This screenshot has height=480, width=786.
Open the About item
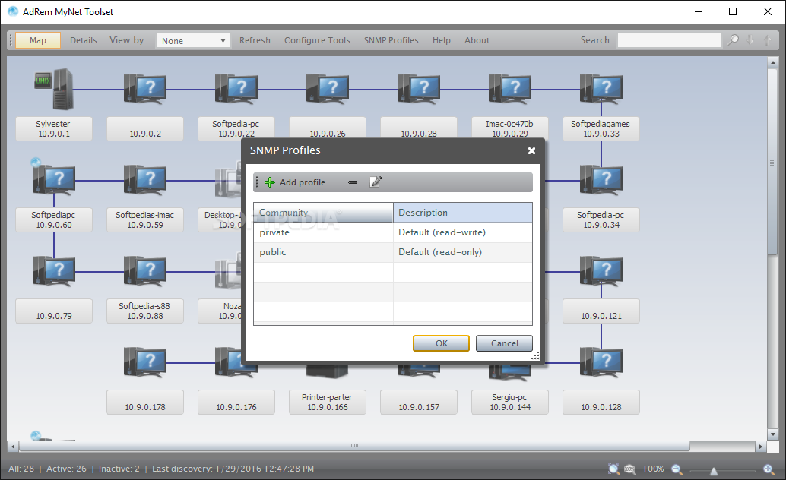(477, 40)
